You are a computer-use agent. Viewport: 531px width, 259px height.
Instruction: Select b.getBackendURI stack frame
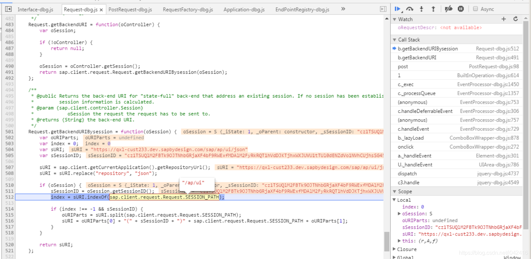[457, 57]
